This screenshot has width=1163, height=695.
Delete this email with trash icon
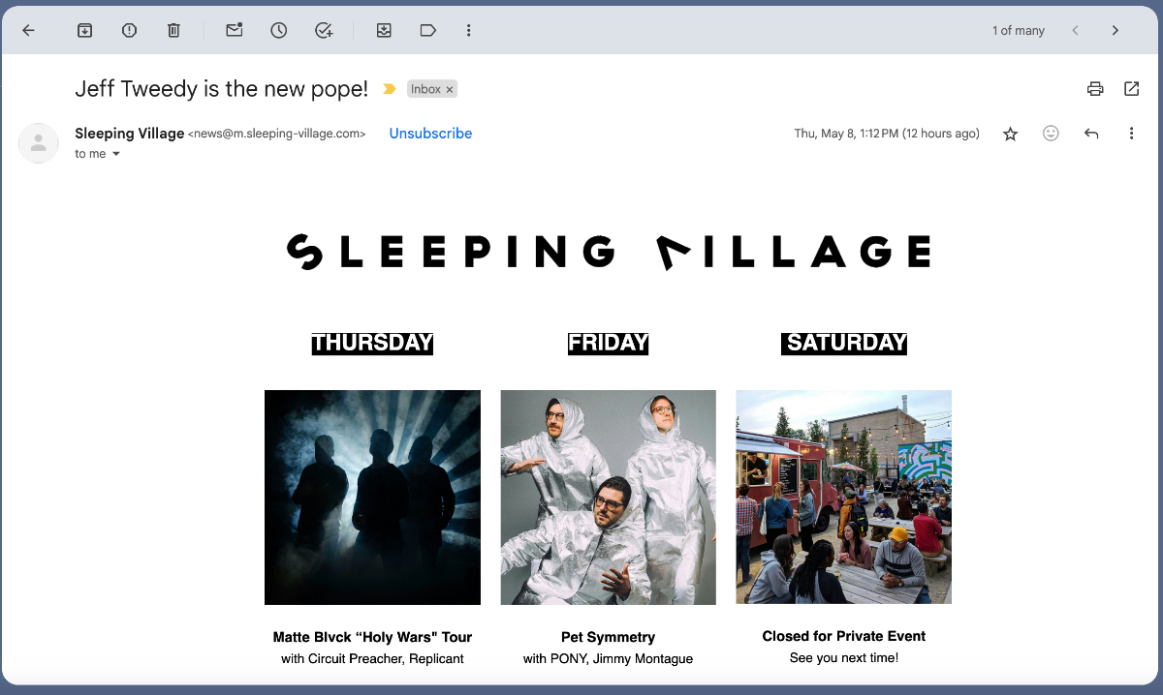point(173,31)
